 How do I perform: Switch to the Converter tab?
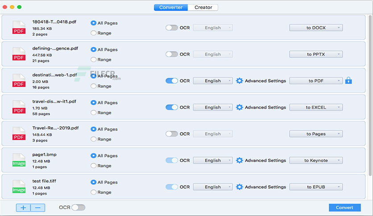171,8
